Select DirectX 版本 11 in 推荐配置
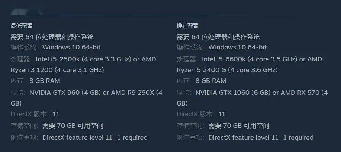Image resolution: width=341 pixels, height=152 pixels. pyautogui.click(x=201, y=114)
